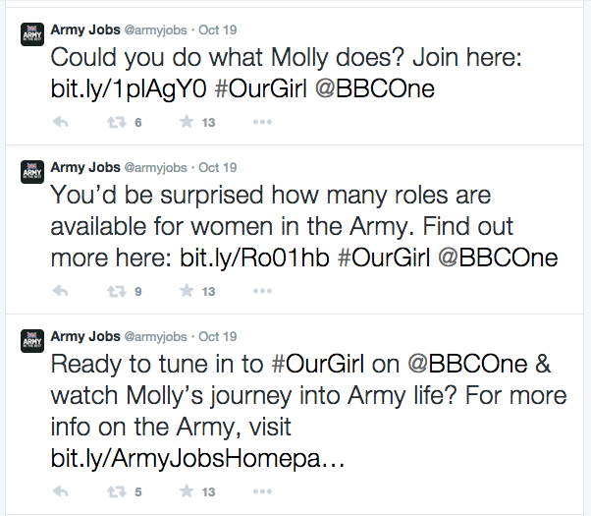Click the Oct 19 timestamp on the second tweet
The height and width of the screenshot is (516, 591).
click(x=217, y=168)
